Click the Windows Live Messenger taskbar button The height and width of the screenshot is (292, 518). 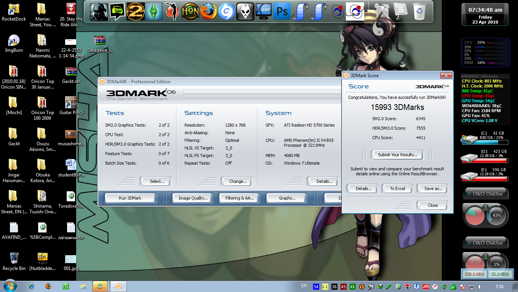[x=101, y=286]
